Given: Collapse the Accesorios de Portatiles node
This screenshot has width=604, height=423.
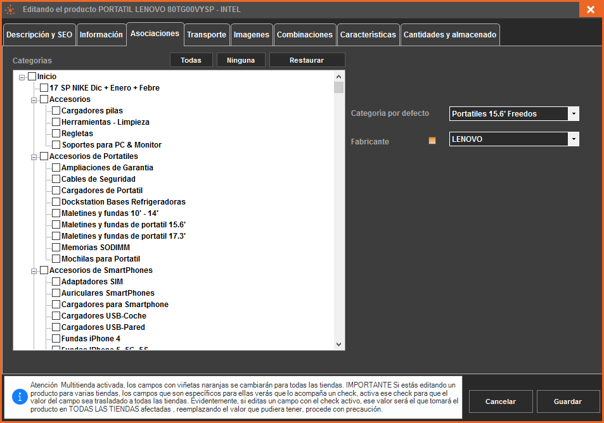Looking at the screenshot, I should pos(34,156).
